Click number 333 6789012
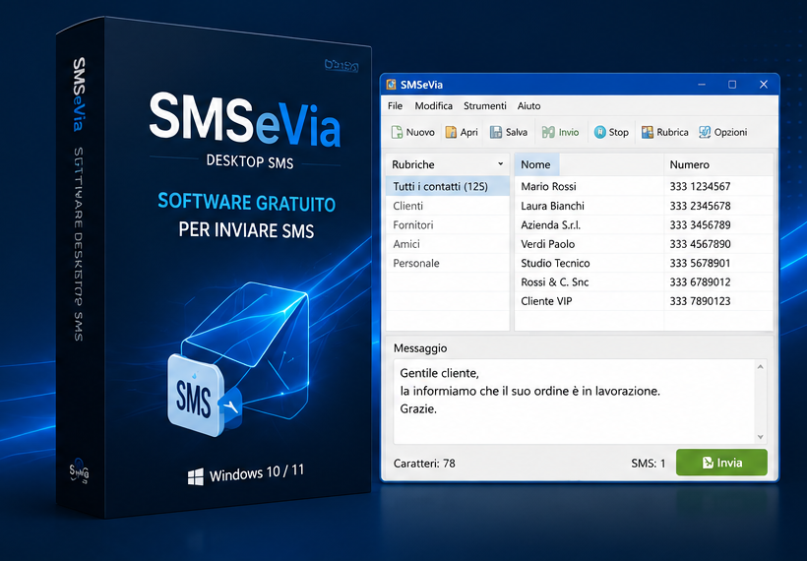The width and height of the screenshot is (807, 561). pos(700,282)
